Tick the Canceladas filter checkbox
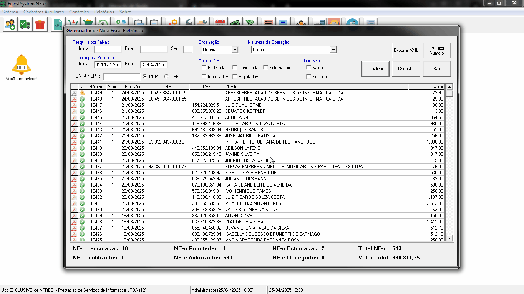 [235, 68]
